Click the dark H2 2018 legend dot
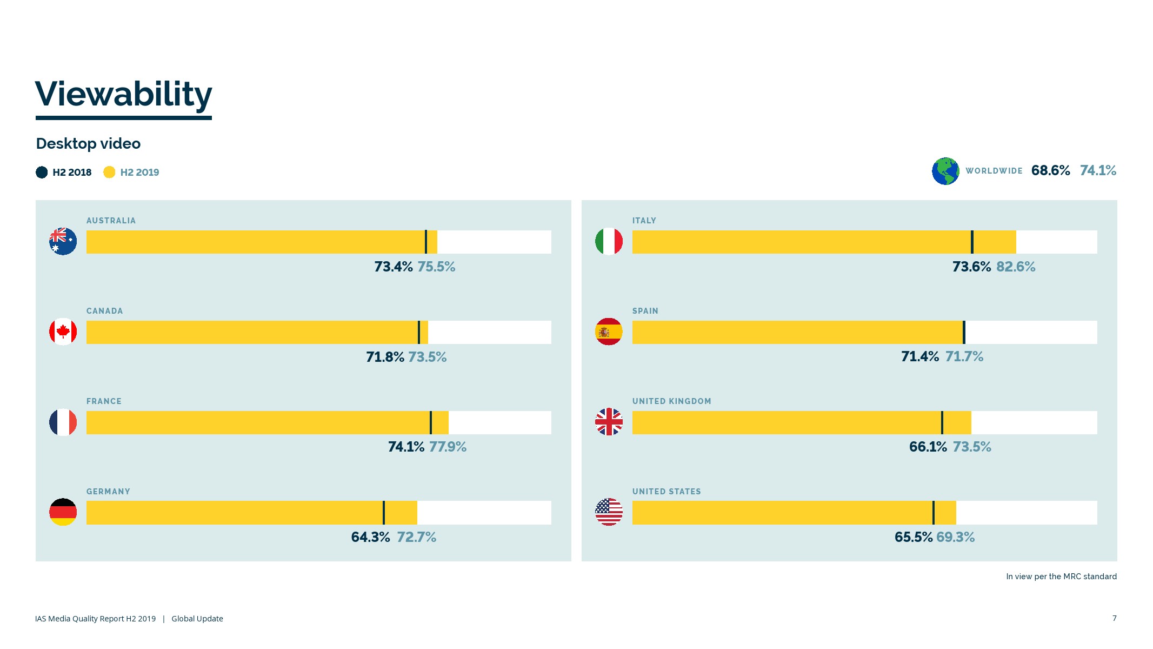The height and width of the screenshot is (649, 1153). 42,172
